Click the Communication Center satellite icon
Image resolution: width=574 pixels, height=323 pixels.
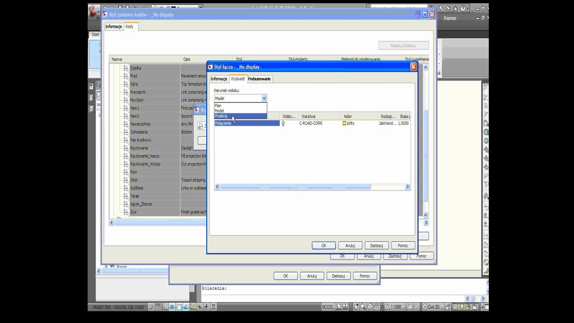click(x=448, y=9)
